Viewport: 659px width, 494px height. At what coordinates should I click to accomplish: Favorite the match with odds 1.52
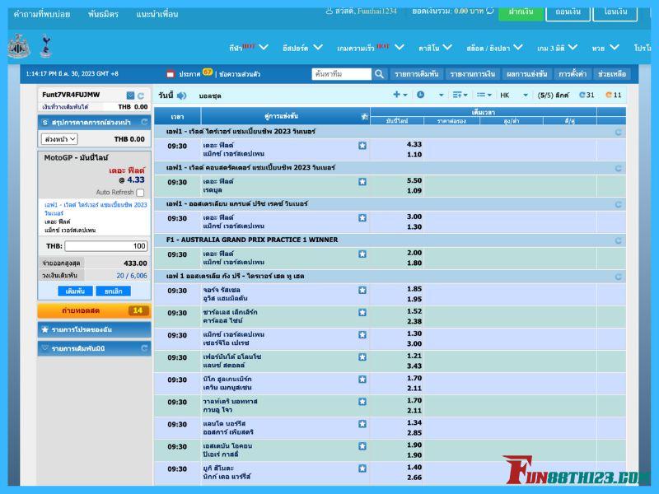pos(362,312)
